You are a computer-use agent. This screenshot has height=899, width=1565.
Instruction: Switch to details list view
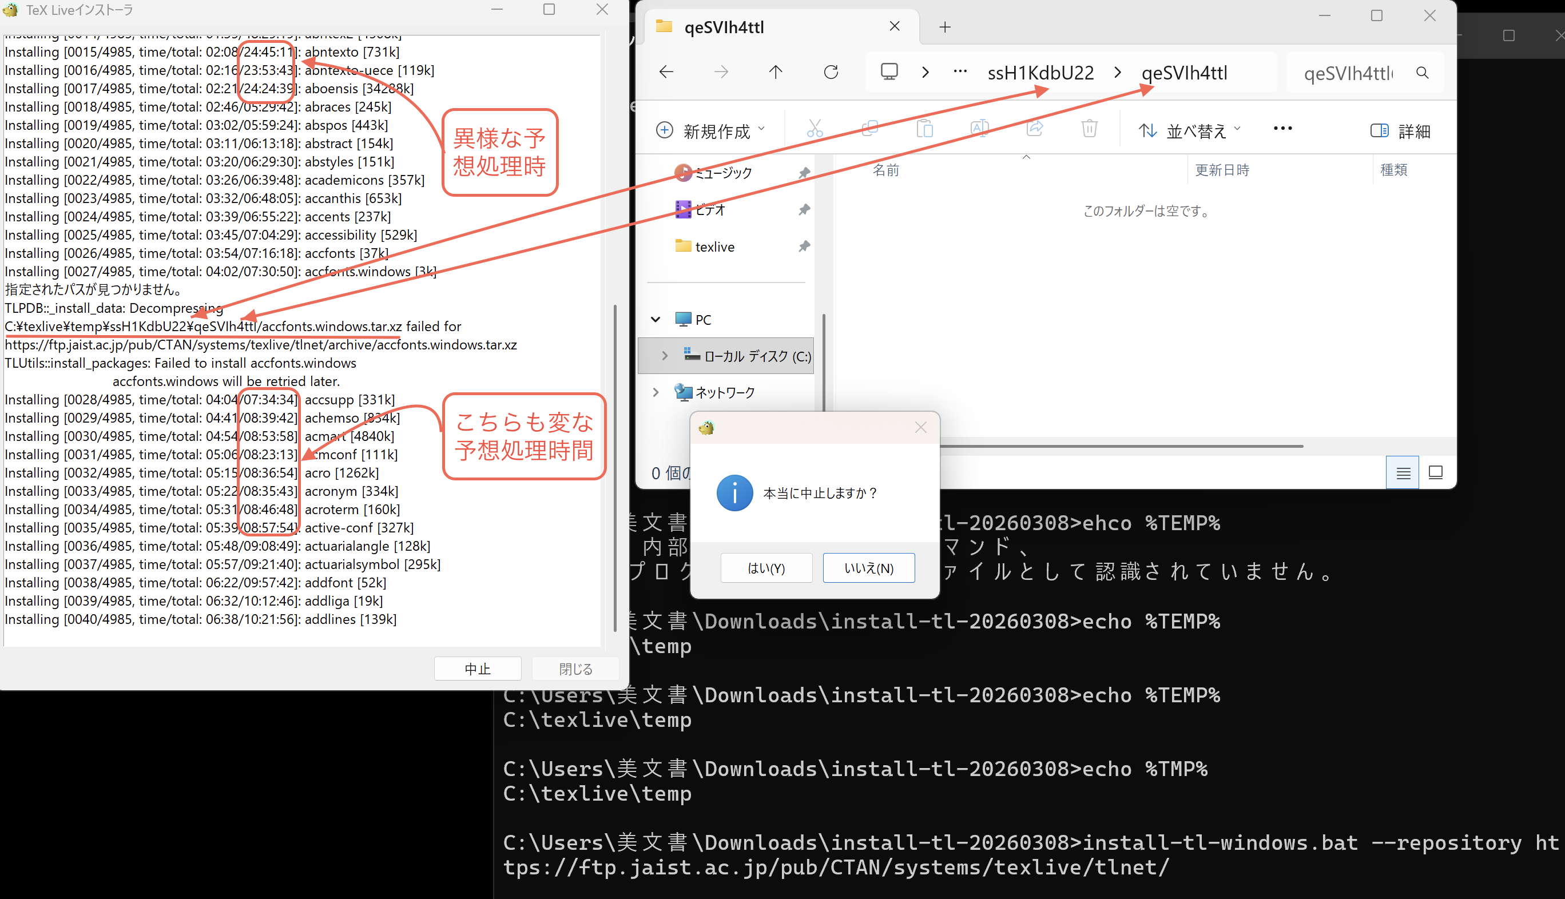[x=1403, y=473]
